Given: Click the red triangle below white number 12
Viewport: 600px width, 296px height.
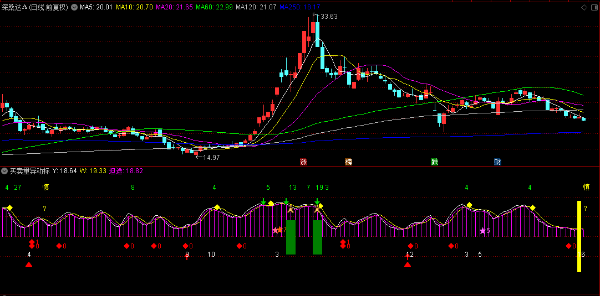Looking at the screenshot, I should coord(408,264).
